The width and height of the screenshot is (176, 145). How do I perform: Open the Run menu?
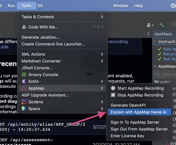(11, 6)
